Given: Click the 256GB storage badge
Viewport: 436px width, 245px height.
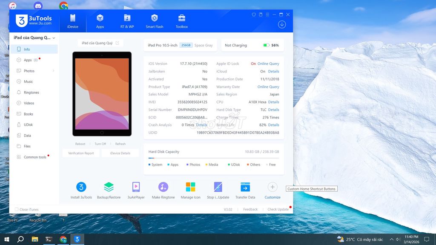Looking at the screenshot, I should point(186,45).
